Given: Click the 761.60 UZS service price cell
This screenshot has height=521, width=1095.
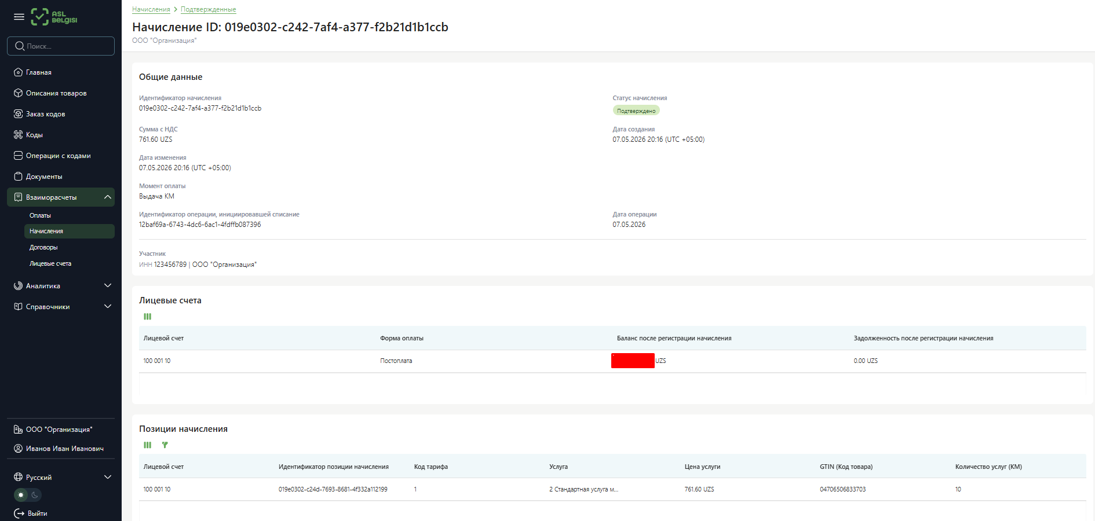Looking at the screenshot, I should coord(699,489).
